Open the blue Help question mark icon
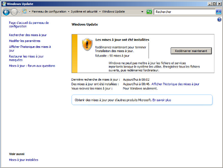The image size is (223, 168). [x=219, y=20]
